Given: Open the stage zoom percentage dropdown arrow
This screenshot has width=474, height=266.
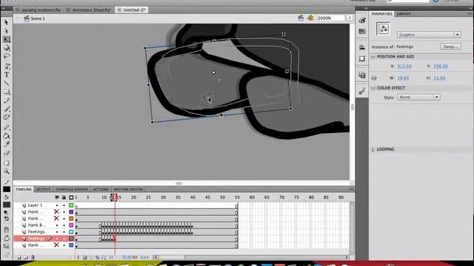Looking at the screenshot, I should pos(350,18).
